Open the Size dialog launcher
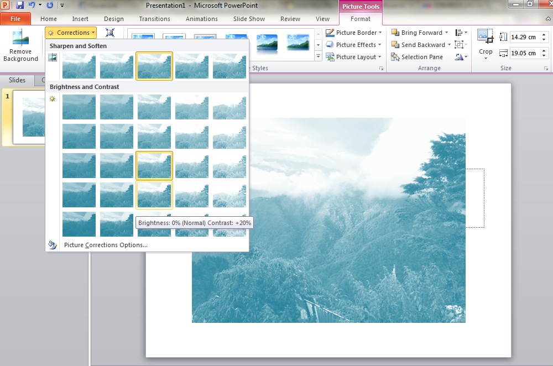Viewport: 553px width, 366px height. point(546,69)
